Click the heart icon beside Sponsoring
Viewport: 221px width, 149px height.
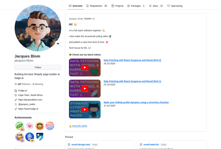tap(169, 6)
